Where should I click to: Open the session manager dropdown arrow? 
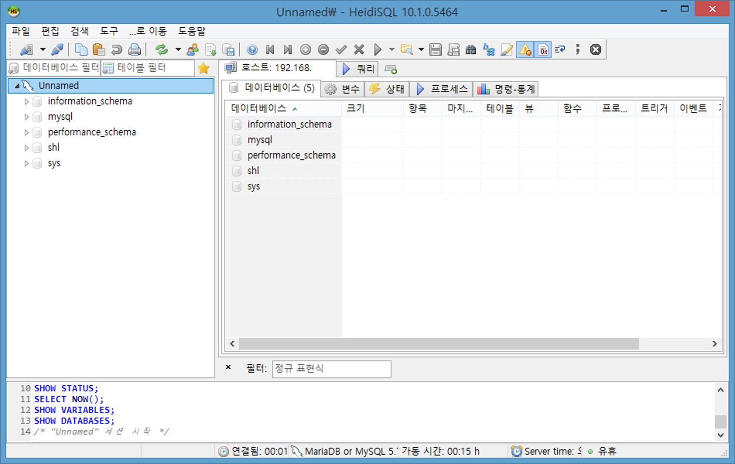click(x=43, y=50)
